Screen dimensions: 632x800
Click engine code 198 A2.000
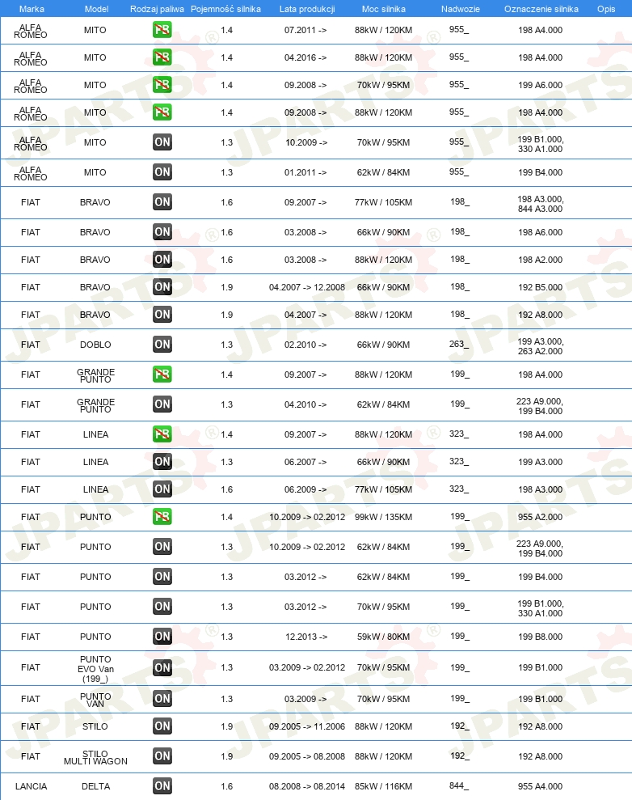[540, 260]
